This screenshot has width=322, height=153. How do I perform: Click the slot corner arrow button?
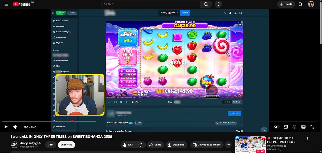pyautogui.click(x=240, y=24)
